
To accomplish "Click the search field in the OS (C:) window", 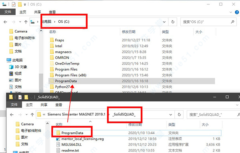I will (x=206, y=22).
